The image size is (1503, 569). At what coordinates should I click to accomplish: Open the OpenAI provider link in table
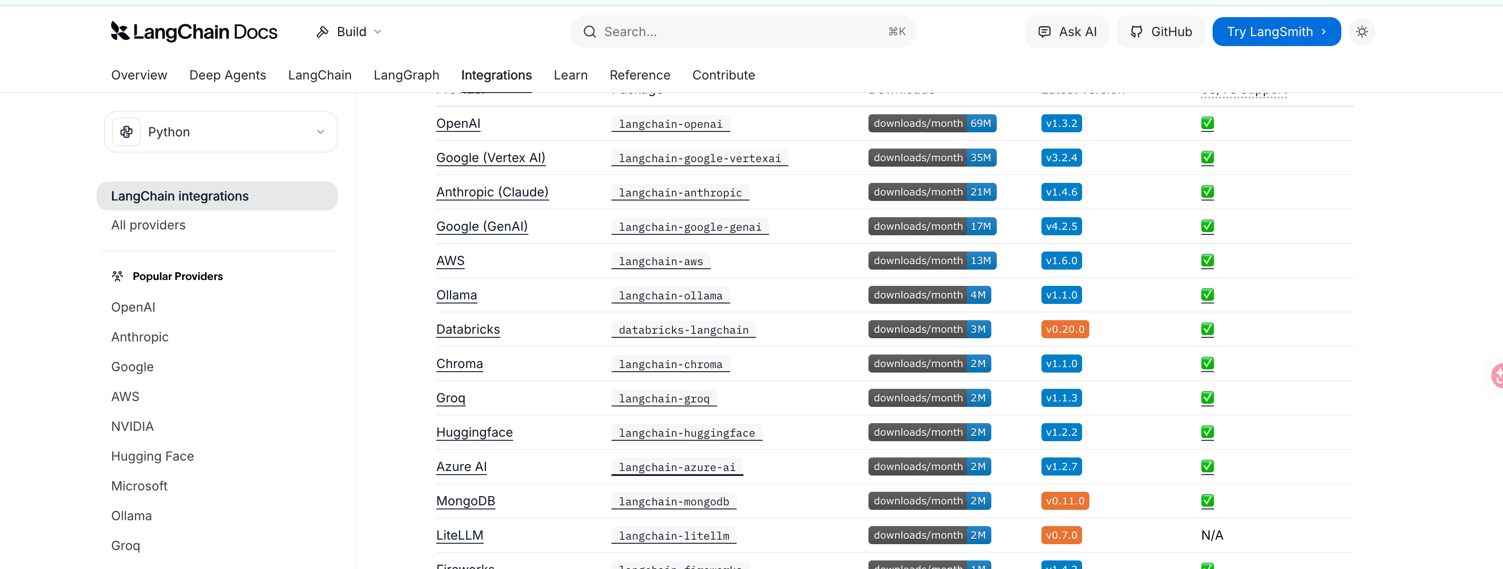(458, 123)
